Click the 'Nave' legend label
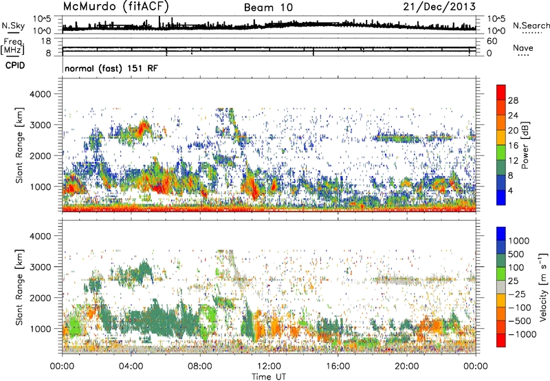 coord(523,48)
